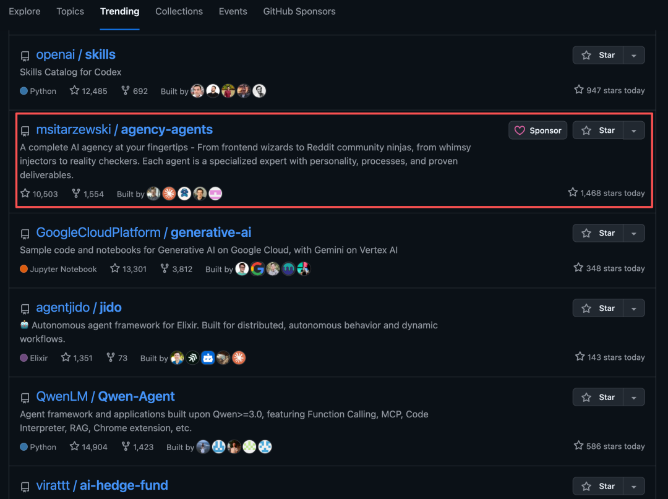Switch to the Topics tab
The height and width of the screenshot is (499, 668).
coord(71,12)
